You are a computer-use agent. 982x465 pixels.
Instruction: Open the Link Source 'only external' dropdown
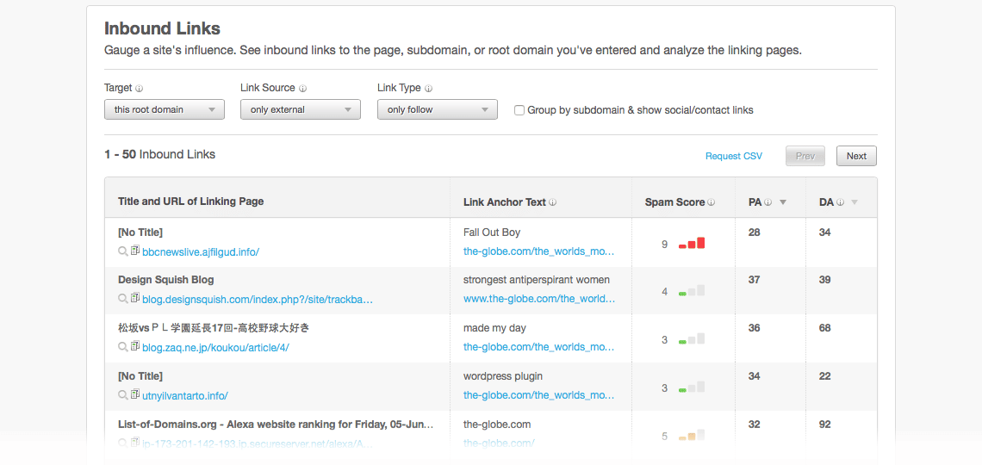click(x=301, y=109)
